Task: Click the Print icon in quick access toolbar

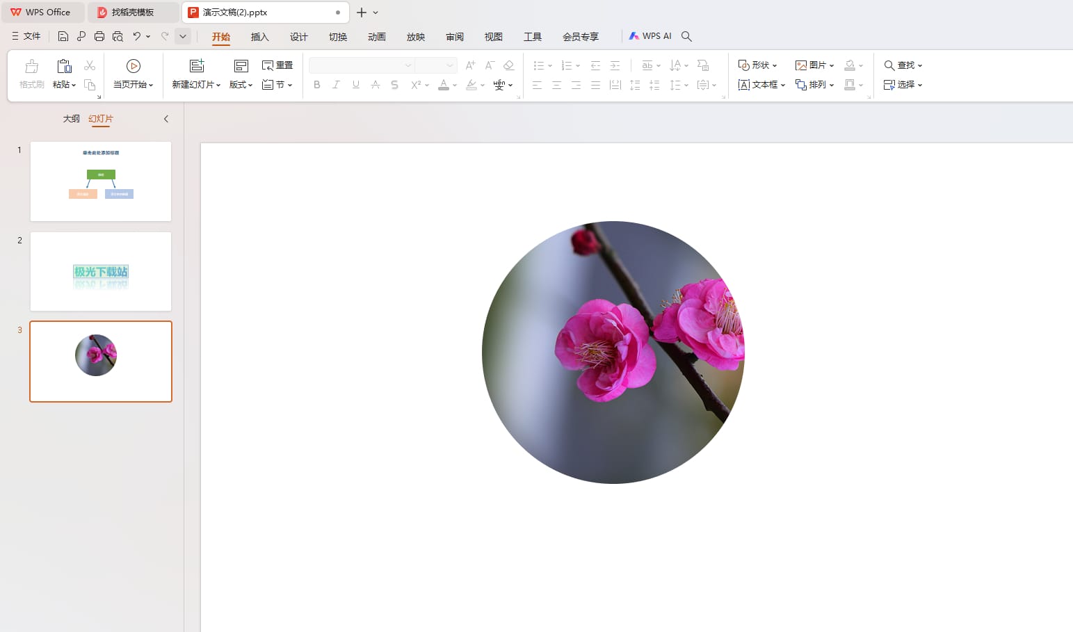Action: [99, 36]
